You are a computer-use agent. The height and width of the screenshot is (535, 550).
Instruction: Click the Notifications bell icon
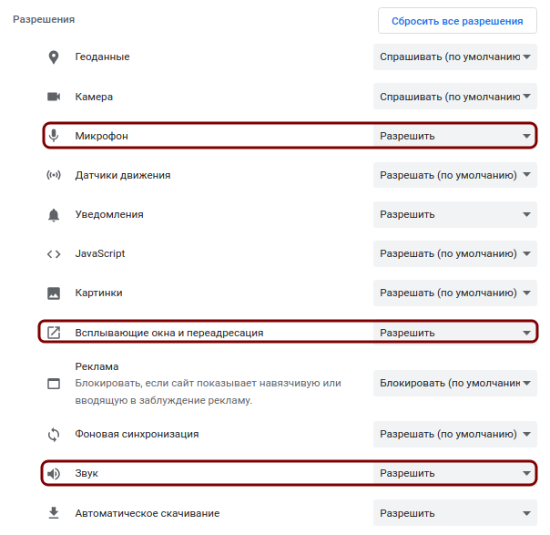(x=54, y=215)
